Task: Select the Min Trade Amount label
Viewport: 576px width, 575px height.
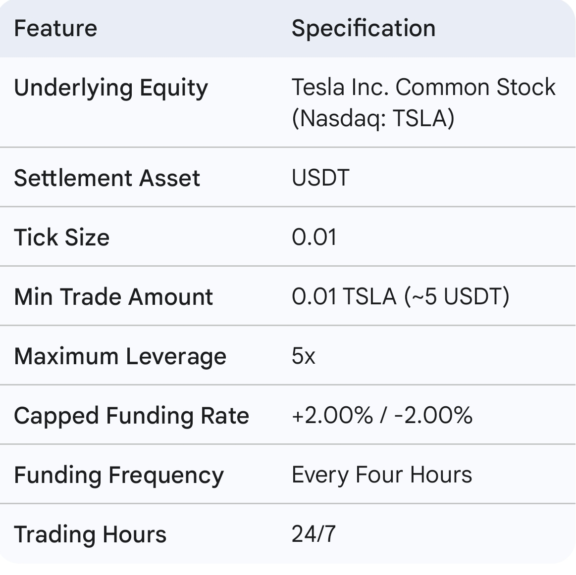Action: pos(113,296)
